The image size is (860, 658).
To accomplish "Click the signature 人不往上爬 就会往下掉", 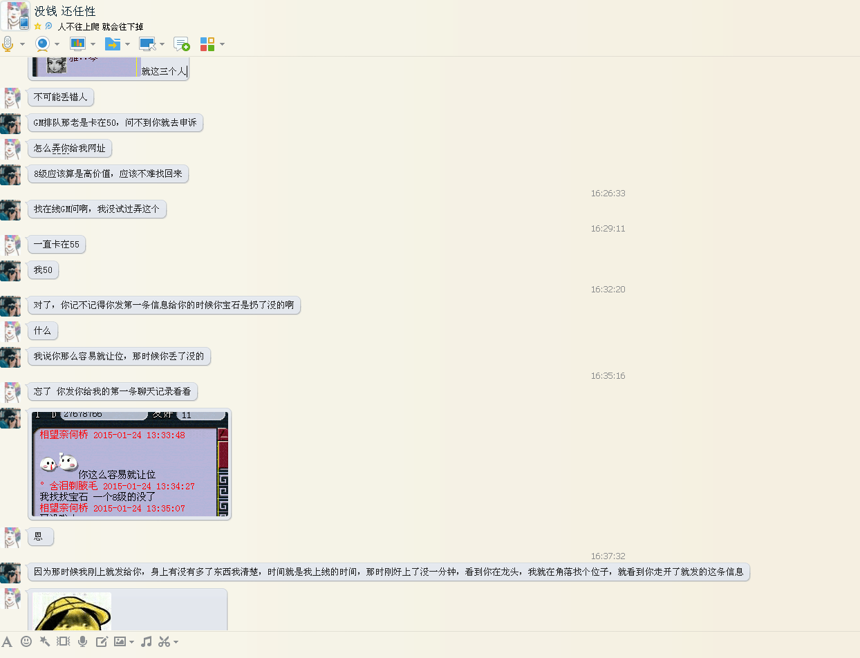I will (100, 26).
